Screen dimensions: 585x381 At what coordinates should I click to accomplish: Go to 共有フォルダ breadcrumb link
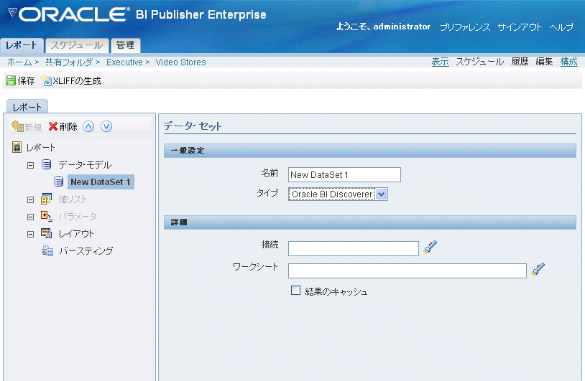pos(69,62)
